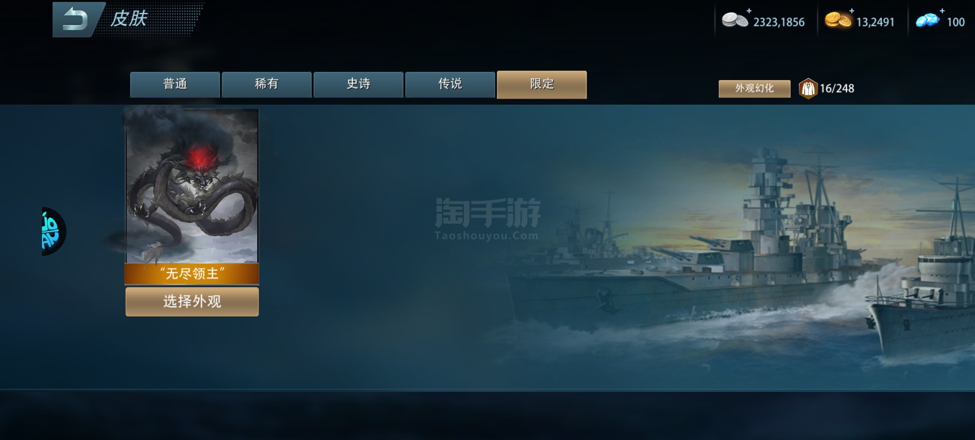Tap the "无尽领主" skin name banner
The image size is (975, 440).
(x=192, y=273)
